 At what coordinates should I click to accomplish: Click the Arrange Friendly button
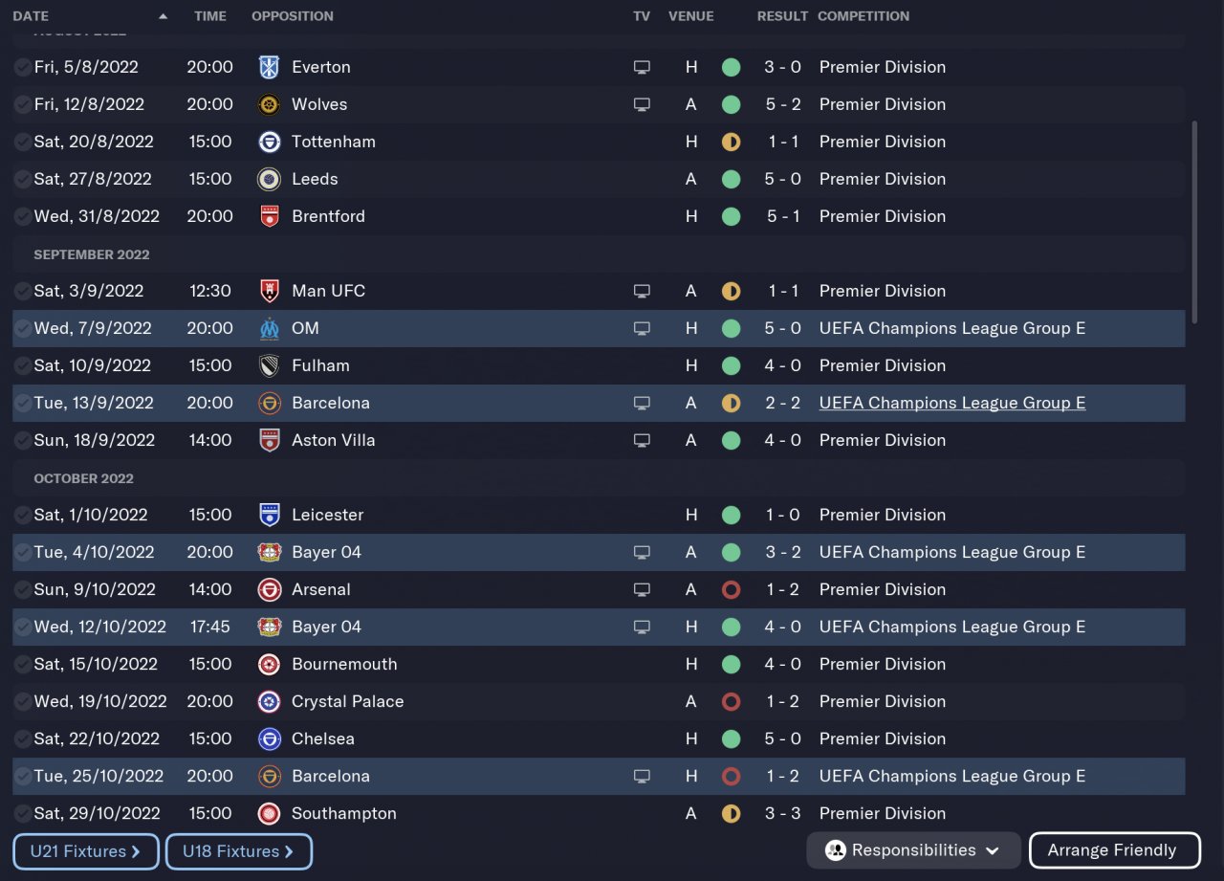1114,850
